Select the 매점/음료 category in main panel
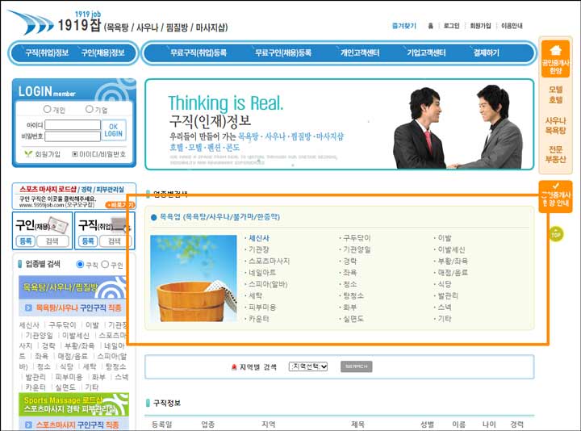 pyautogui.click(x=453, y=272)
